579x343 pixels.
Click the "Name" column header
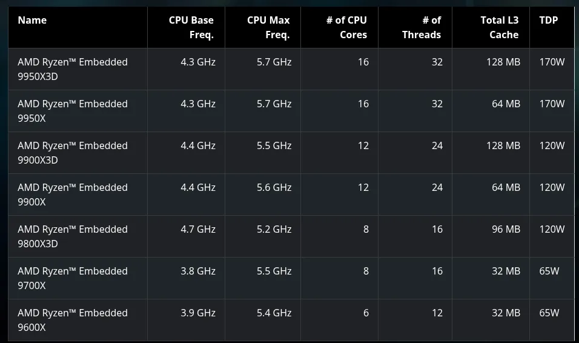pyautogui.click(x=32, y=20)
